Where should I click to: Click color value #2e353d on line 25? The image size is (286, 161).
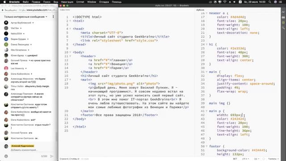237,48
